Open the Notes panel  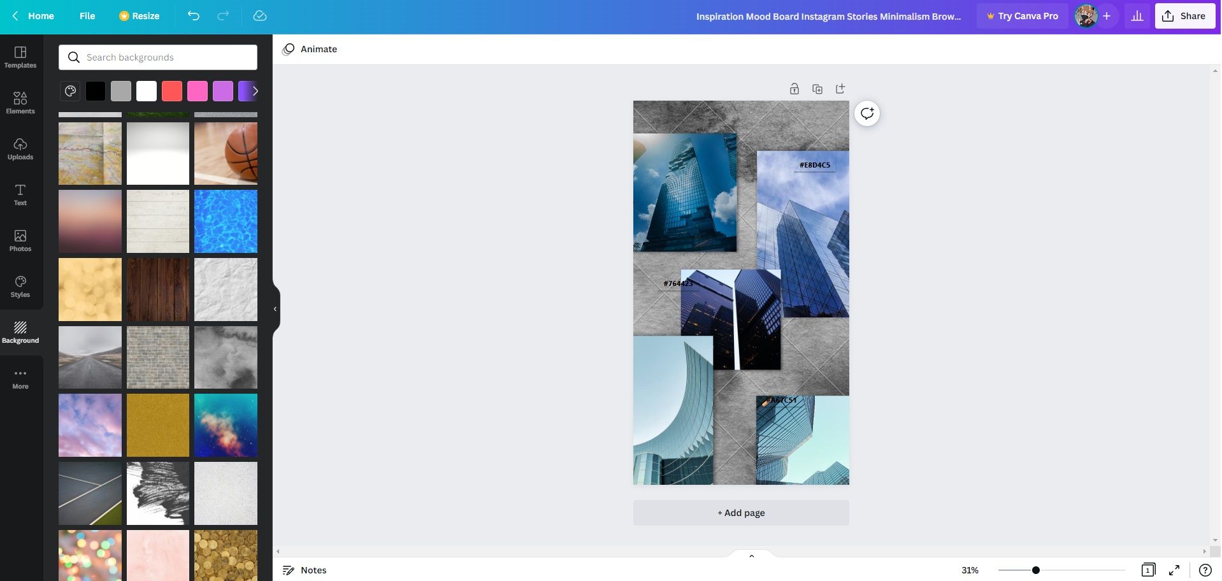[305, 570]
